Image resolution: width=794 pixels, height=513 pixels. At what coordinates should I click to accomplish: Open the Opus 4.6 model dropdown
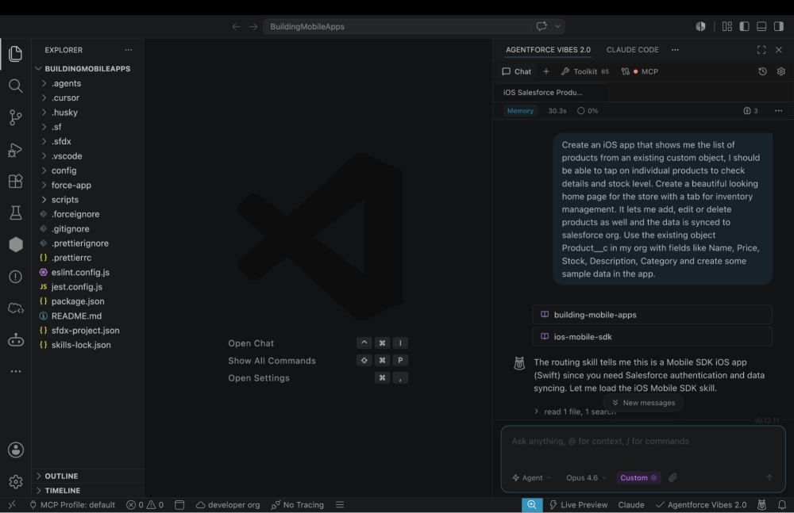click(586, 477)
